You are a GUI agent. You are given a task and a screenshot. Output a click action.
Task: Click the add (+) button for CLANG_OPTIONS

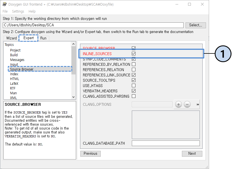coord(179,104)
